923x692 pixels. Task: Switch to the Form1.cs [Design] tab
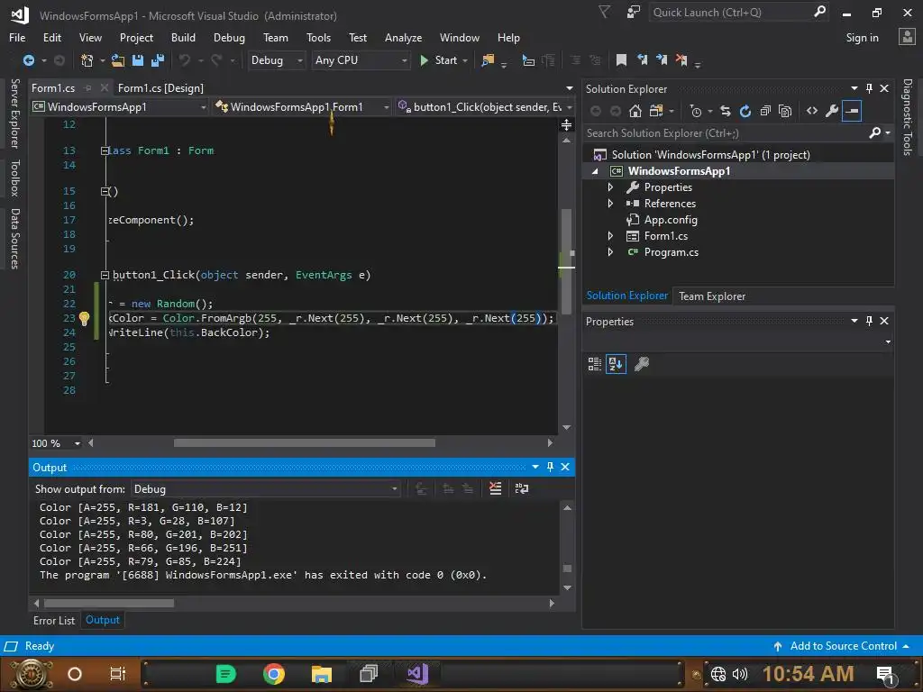[160, 88]
